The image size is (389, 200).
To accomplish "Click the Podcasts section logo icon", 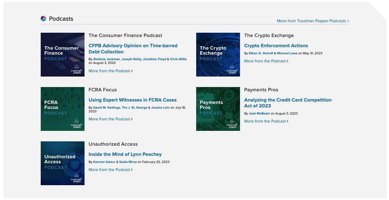I will 43,19.
